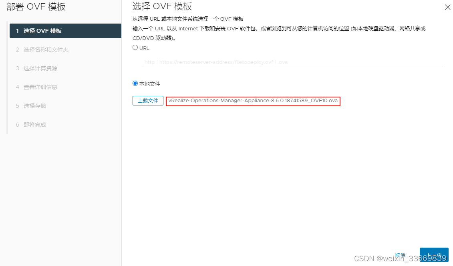The image size is (453, 266).
Task: Open wizard step 1 选择 OVF 模板
Action: [65, 31]
